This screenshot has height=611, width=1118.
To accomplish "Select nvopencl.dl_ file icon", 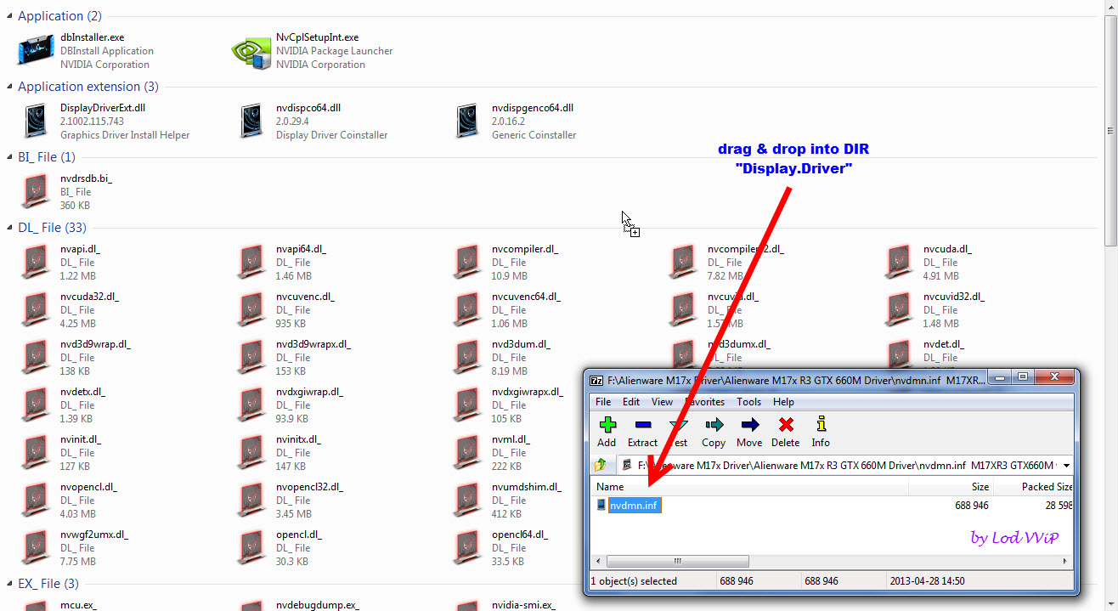I will 36,501.
